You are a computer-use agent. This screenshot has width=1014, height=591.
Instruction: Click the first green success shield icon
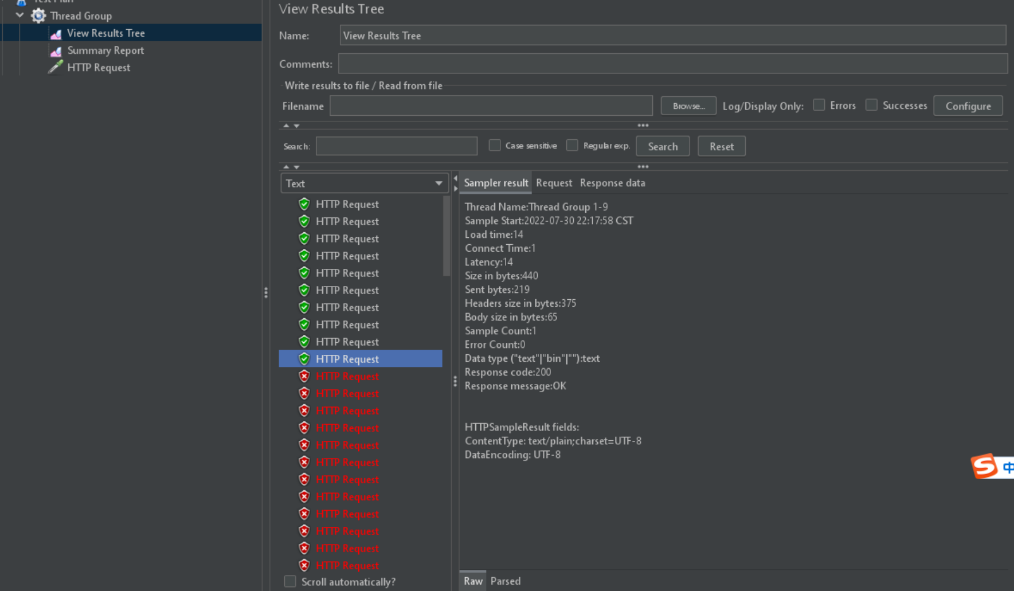[304, 204]
